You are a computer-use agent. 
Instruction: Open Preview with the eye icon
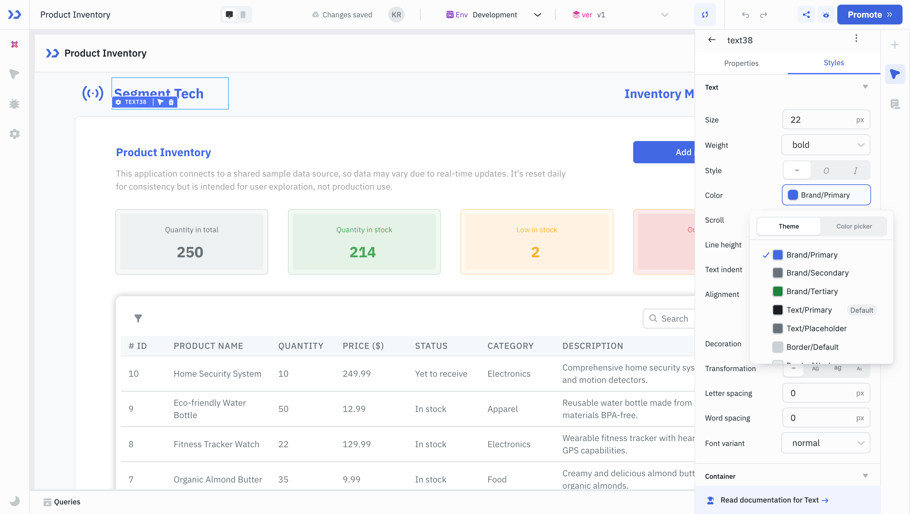[826, 15]
